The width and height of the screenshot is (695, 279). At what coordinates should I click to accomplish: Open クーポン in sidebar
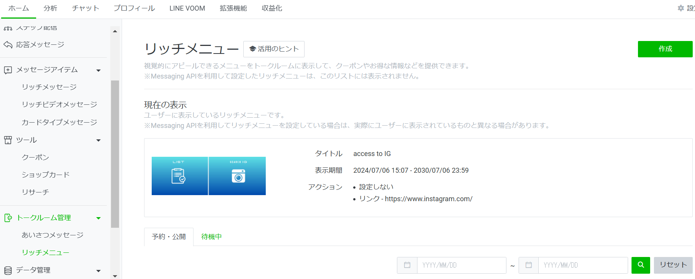tap(35, 157)
